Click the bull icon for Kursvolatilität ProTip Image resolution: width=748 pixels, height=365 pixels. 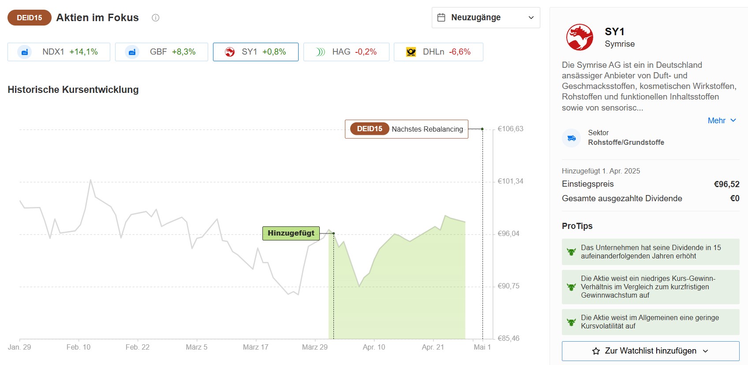(x=571, y=322)
